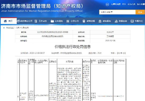The width and height of the screenshot is (145, 101).
Task: Click the 处罚内容 column header
Action: click(86, 62)
